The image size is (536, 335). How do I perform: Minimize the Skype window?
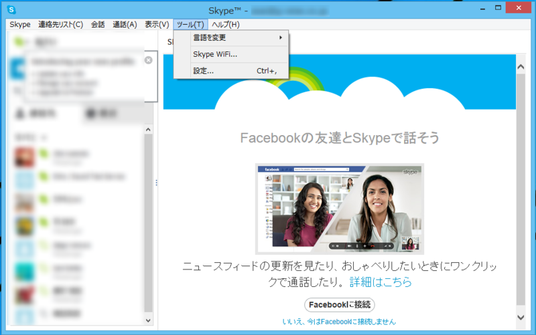coord(482,8)
